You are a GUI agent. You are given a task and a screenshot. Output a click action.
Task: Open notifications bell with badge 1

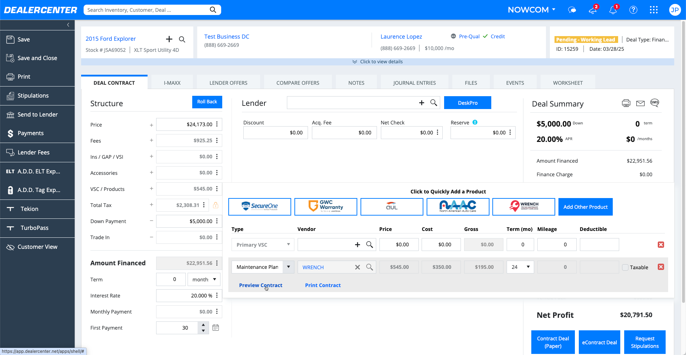tap(613, 10)
